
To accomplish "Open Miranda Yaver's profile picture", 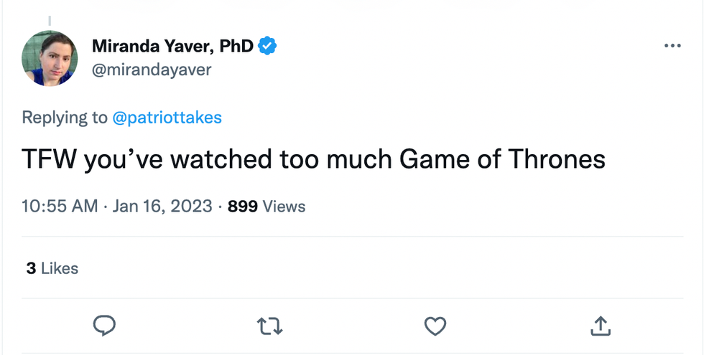I will (50, 58).
